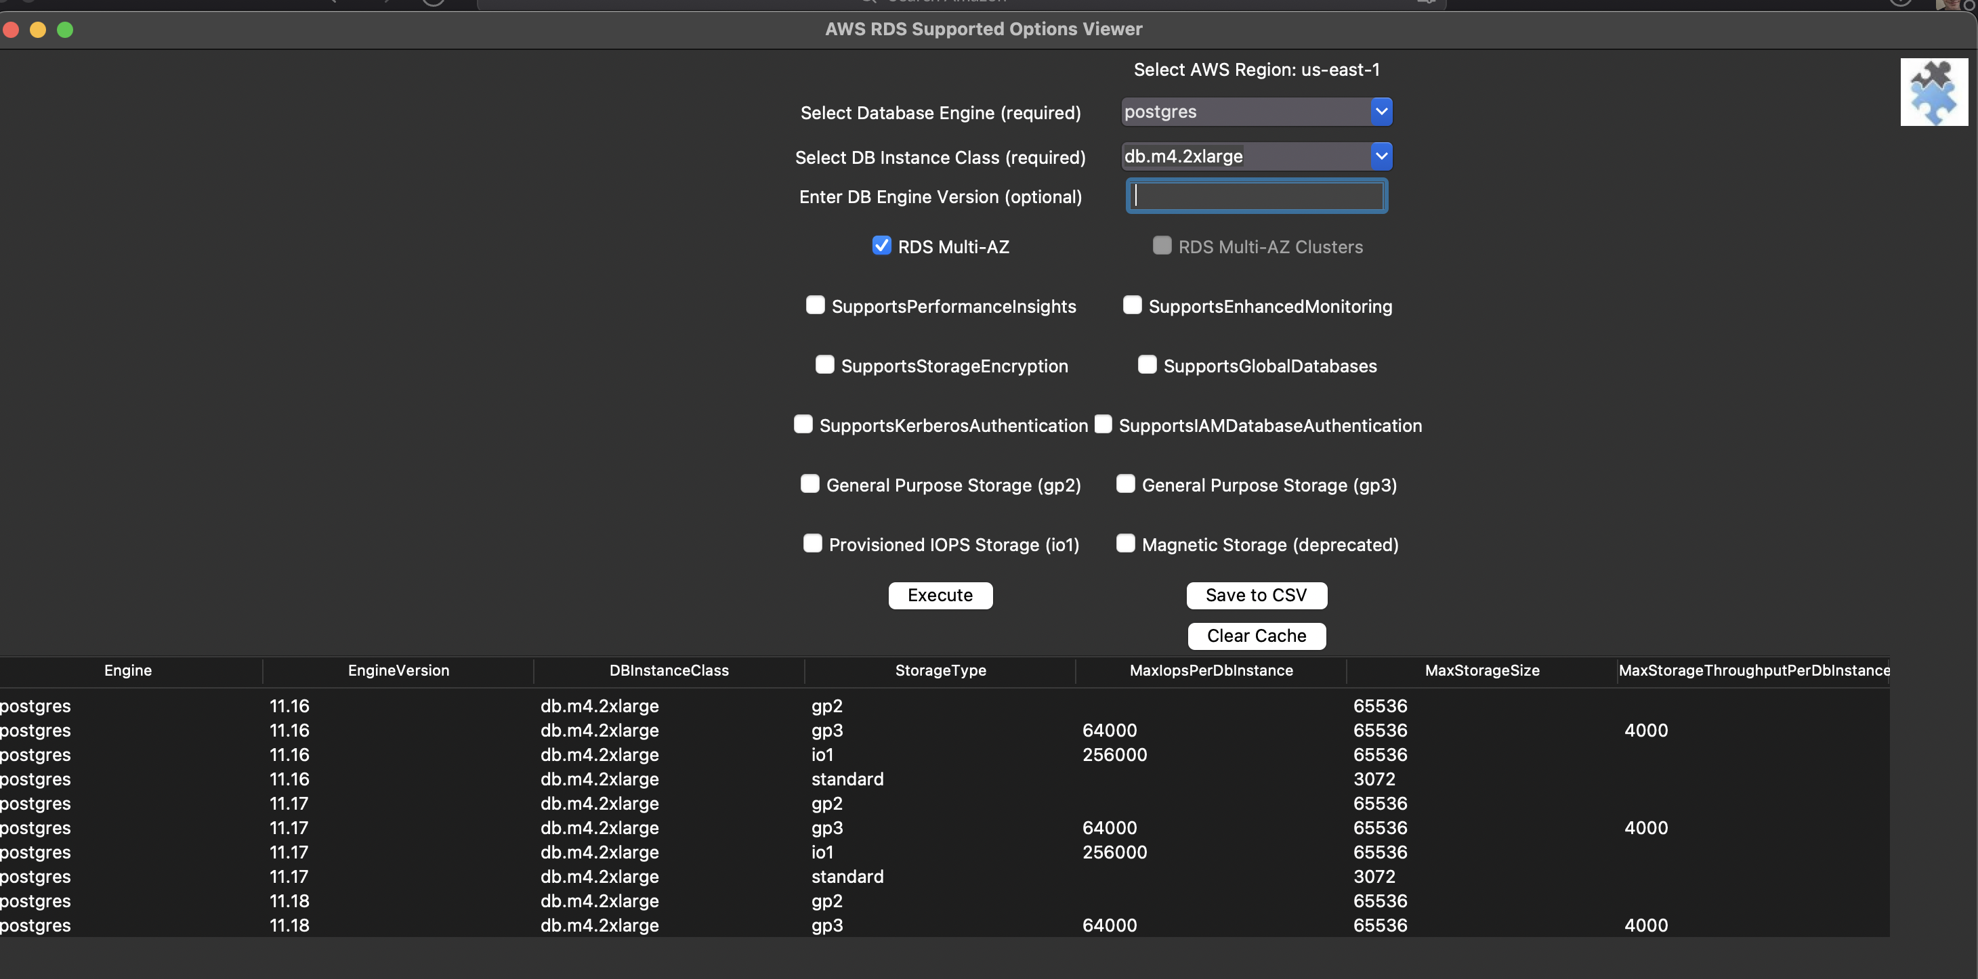This screenshot has height=979, width=1978.
Task: Enable SupportsKerberosAuthentication checkbox
Action: (x=802, y=424)
